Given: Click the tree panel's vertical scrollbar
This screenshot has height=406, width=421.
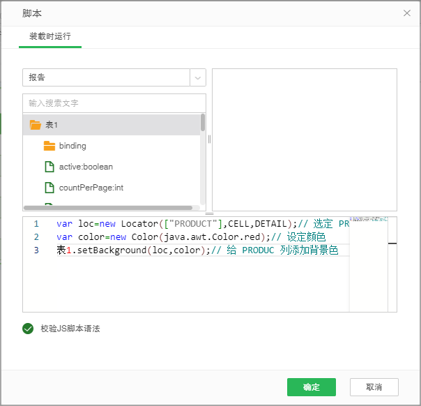Looking at the screenshot, I should tap(203, 123).
